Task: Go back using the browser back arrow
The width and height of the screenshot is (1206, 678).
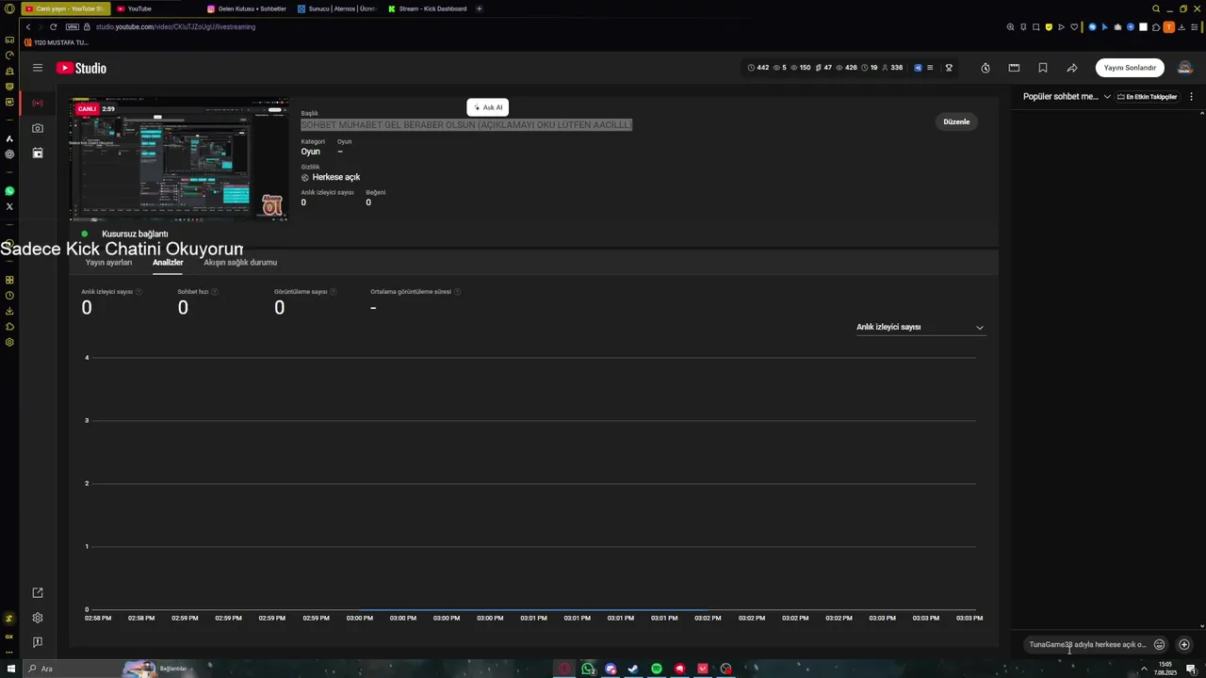Action: coord(28,27)
